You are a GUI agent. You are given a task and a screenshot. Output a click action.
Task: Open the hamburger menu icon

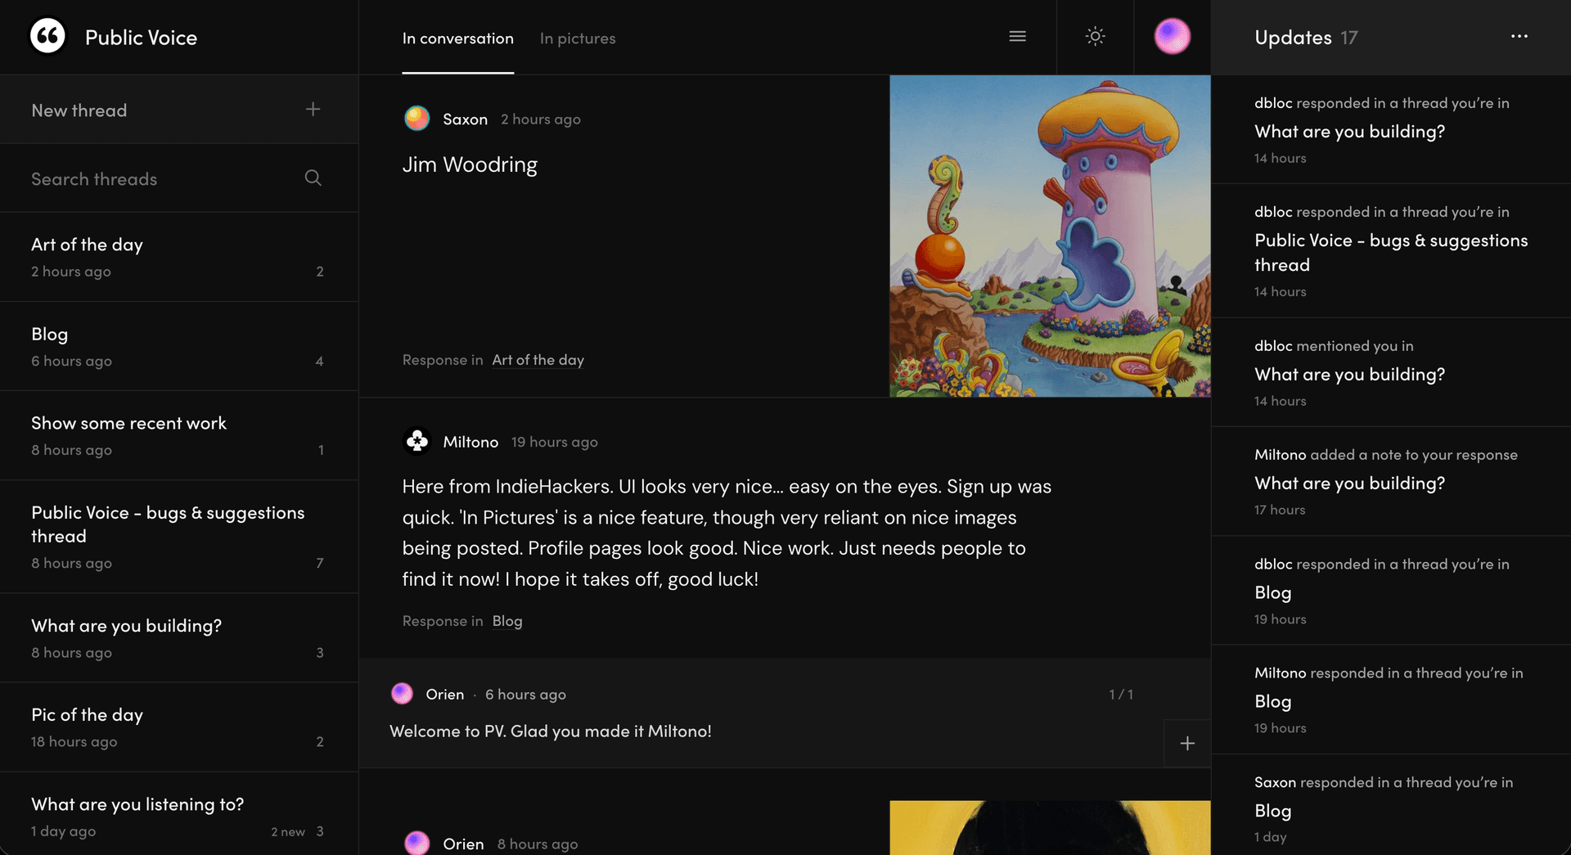[x=1017, y=36]
